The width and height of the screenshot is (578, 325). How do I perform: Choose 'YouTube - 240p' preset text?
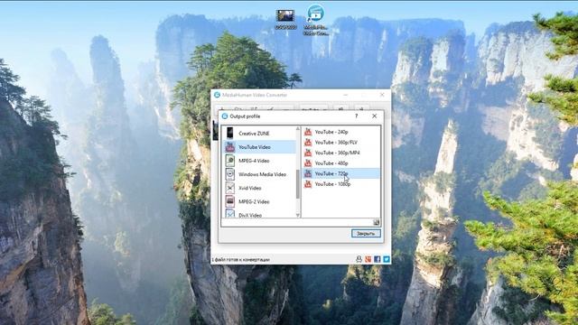[x=331, y=132]
